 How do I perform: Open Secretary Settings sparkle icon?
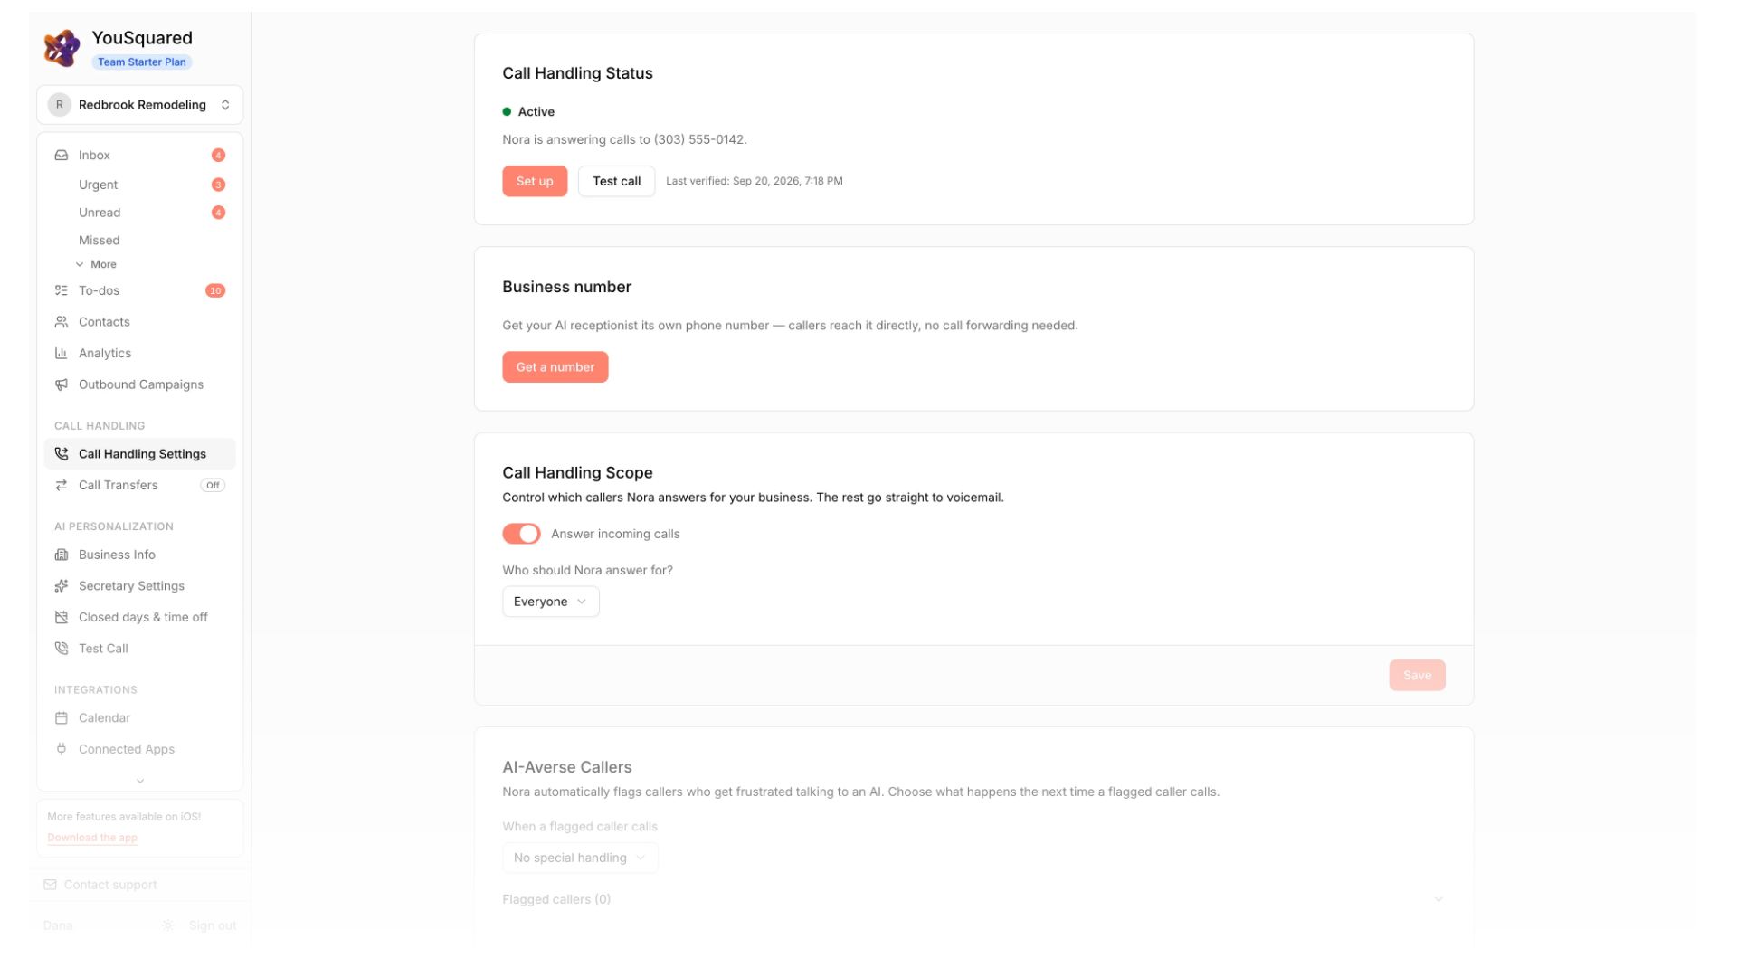[x=62, y=586]
